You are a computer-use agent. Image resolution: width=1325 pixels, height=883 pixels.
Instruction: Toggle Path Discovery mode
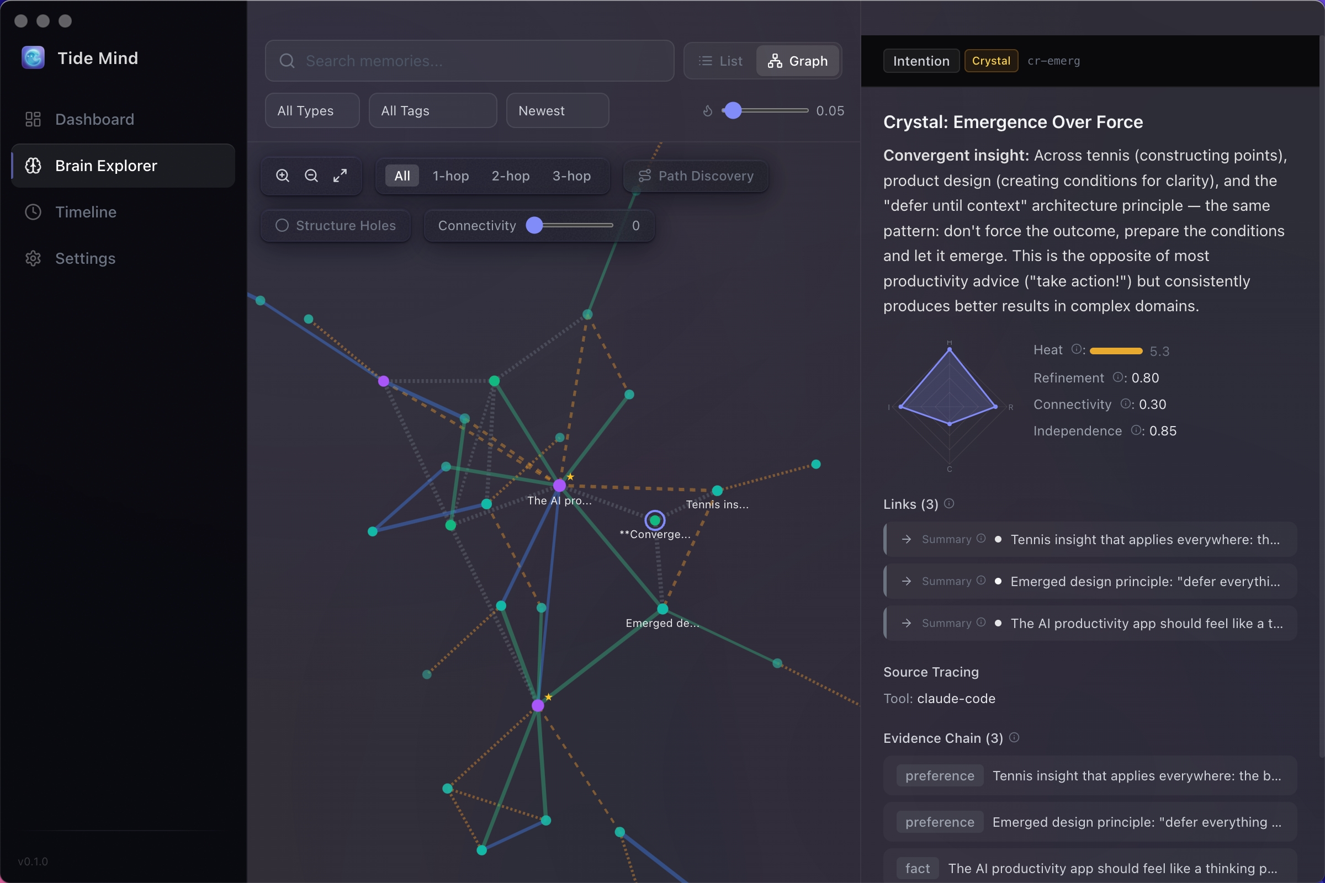[x=696, y=175]
